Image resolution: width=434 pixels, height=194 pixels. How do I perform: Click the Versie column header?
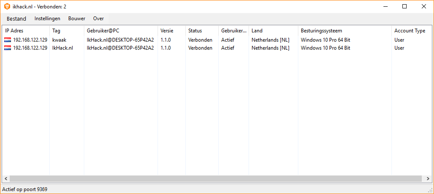pyautogui.click(x=171, y=31)
